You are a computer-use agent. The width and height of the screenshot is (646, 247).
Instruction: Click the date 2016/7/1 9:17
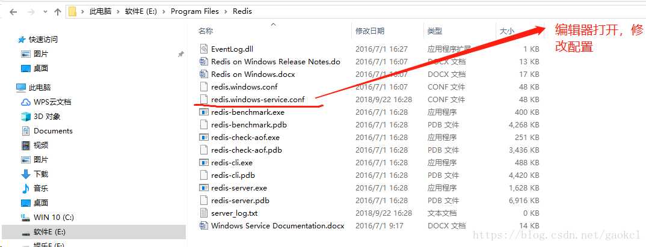tap(379, 225)
